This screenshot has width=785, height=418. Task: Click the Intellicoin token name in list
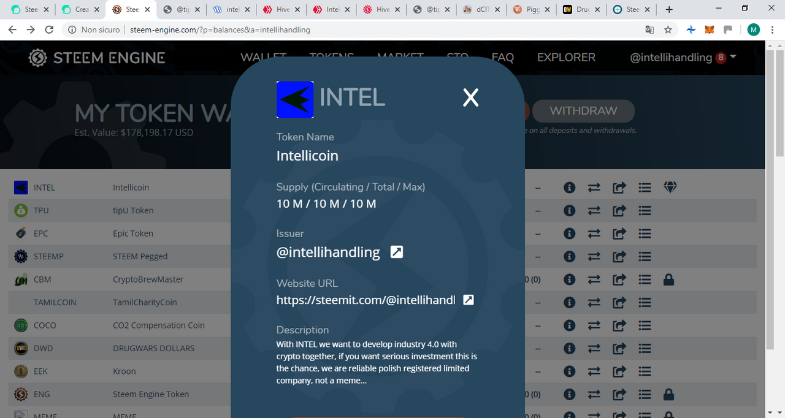point(131,188)
